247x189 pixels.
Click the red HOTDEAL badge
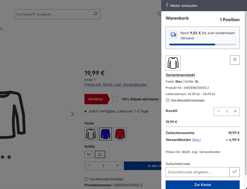[97, 99]
